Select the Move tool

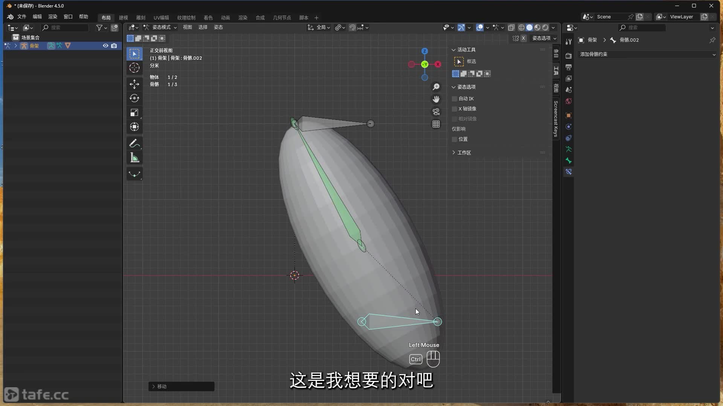134,84
